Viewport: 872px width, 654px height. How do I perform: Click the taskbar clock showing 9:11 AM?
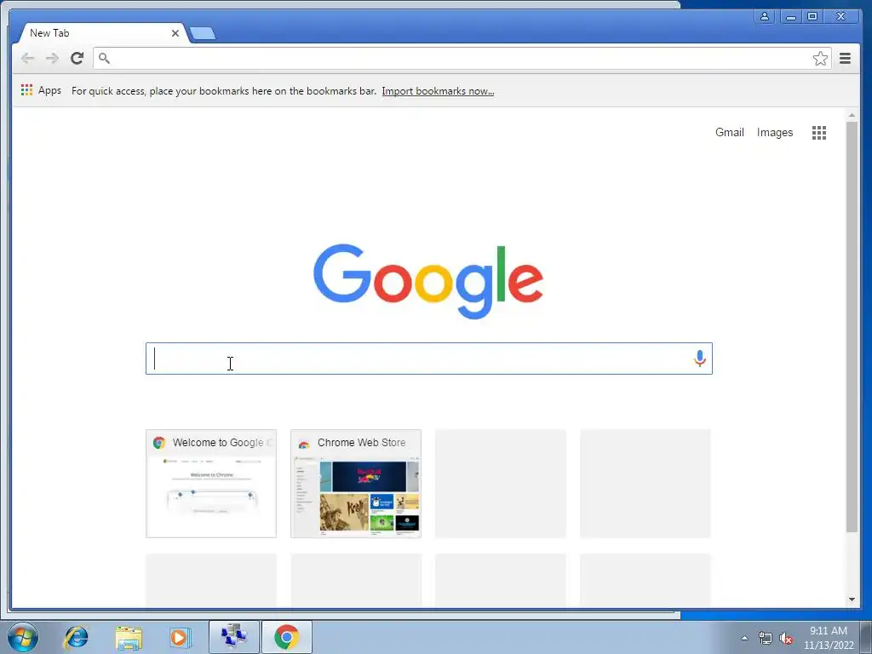(x=829, y=638)
